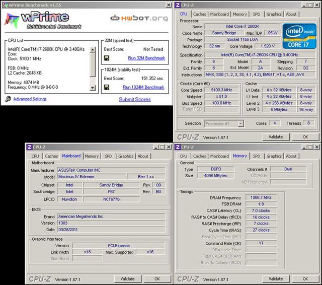This screenshot has width=322, height=285.
Task: Open About tab in Memory CPU-Z window
Action: click(x=291, y=156)
